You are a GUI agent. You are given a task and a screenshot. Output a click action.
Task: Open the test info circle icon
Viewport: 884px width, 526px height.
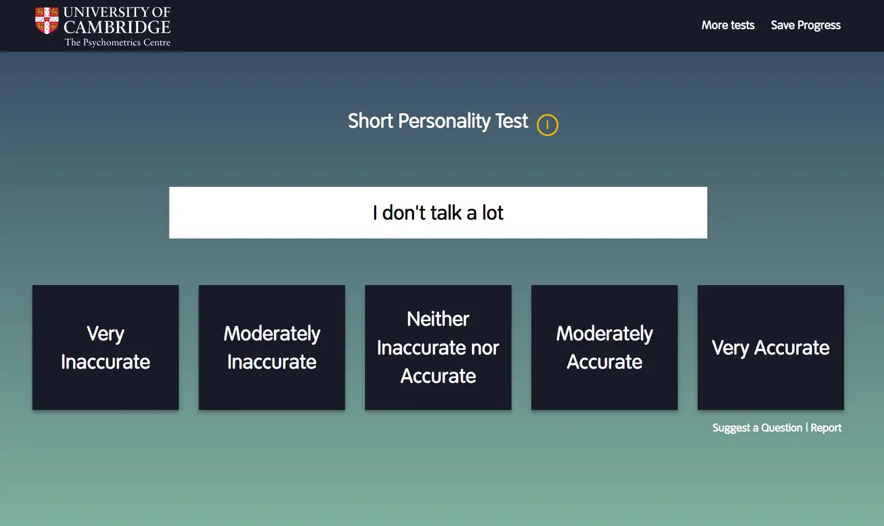[x=547, y=125]
